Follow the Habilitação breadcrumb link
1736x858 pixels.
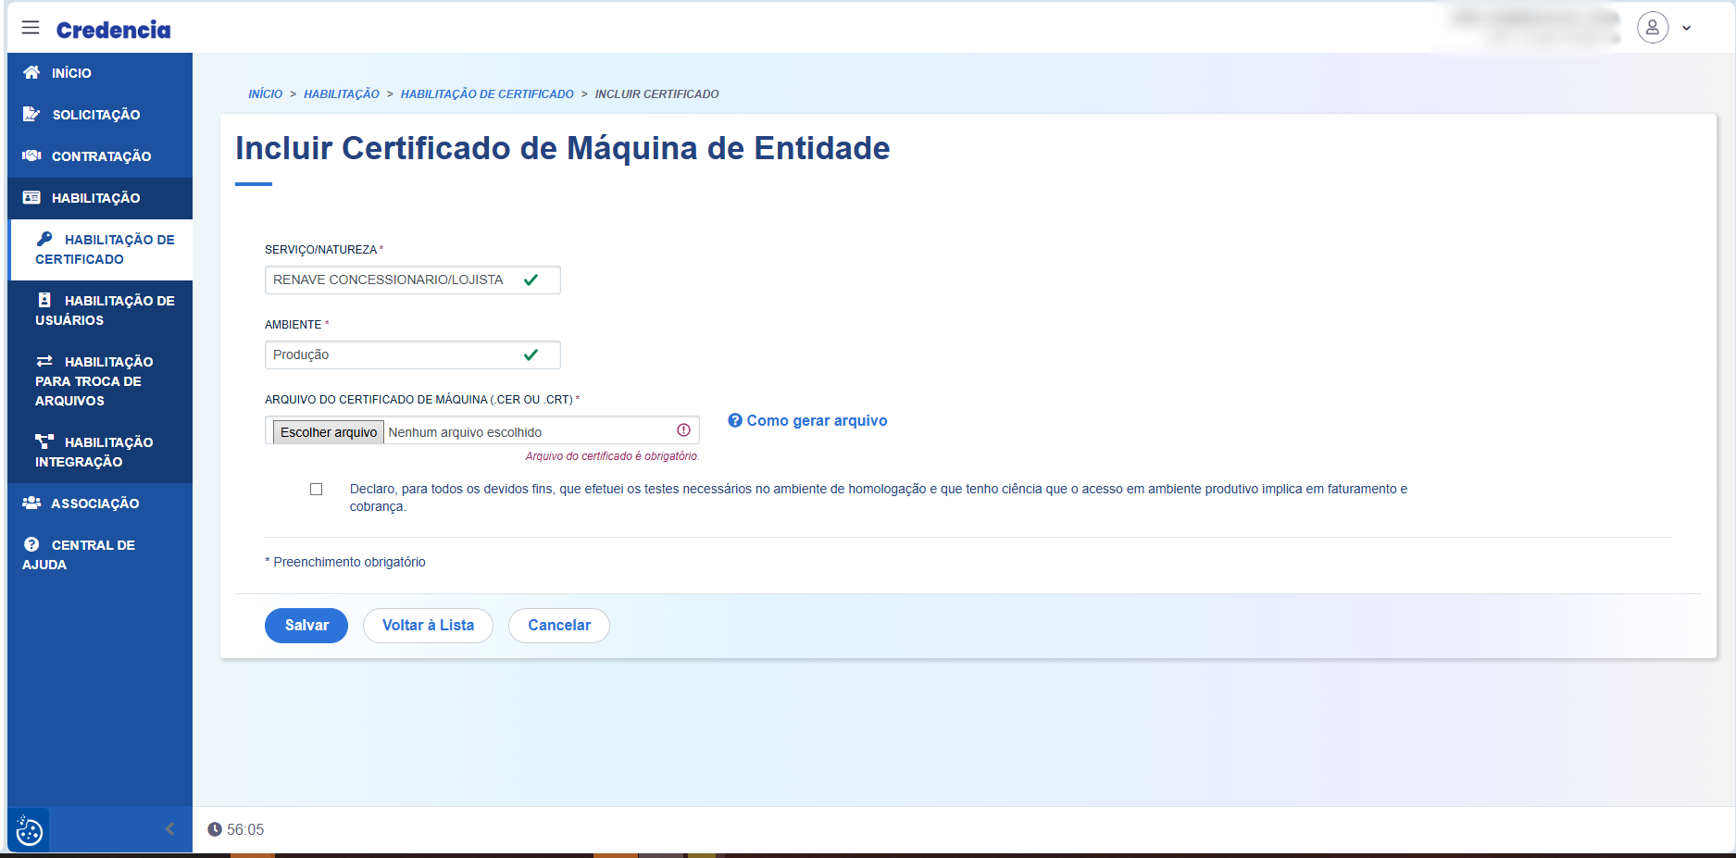pyautogui.click(x=342, y=94)
